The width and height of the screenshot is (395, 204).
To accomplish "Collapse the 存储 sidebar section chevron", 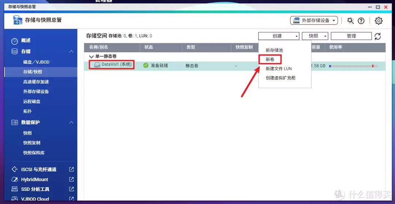I will pyautogui.click(x=71, y=52).
